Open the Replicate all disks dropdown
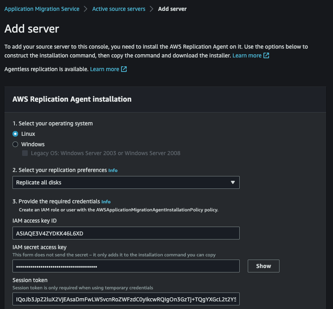The image size is (333, 309). (126, 182)
